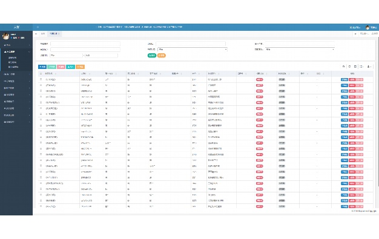
Task: Click the tab scroll-left double arrow icon
Action: click(36, 34)
